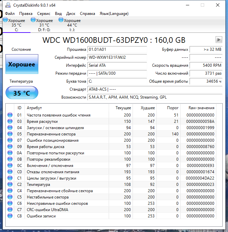This screenshot has width=228, height=232.
Task: Open the Справка menu
Action: (x=87, y=14)
